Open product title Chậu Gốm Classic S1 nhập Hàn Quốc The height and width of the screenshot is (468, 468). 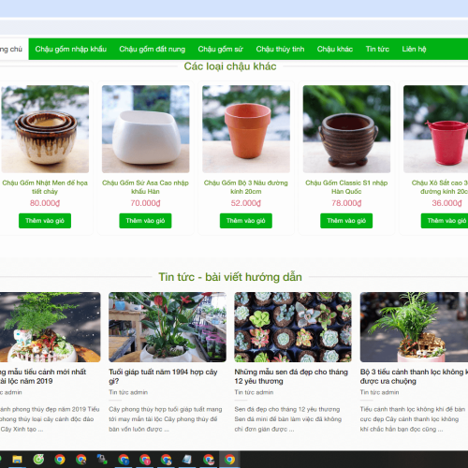(x=346, y=187)
